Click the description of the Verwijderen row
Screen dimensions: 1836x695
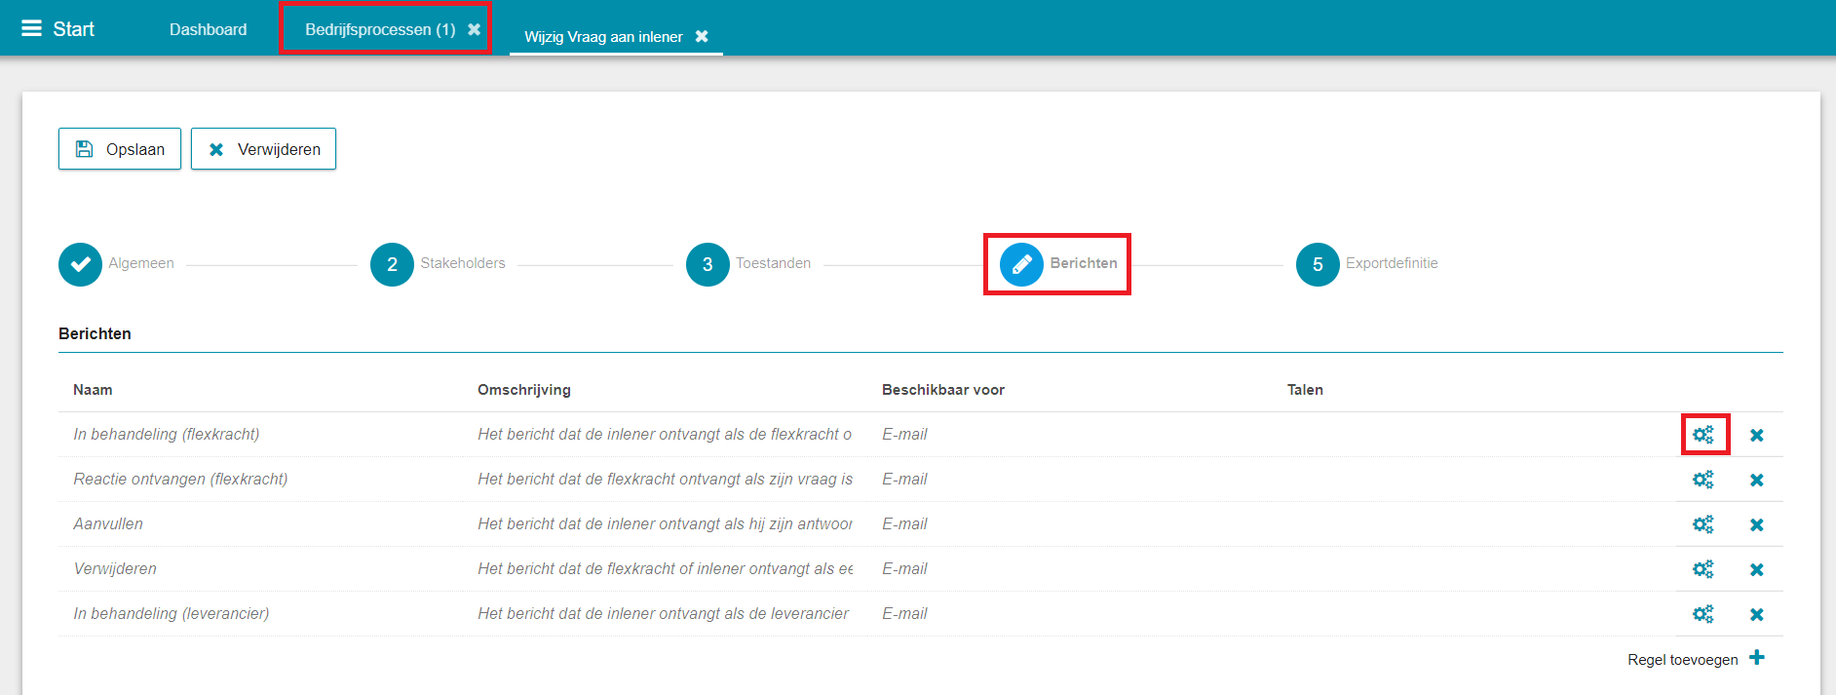coord(665,568)
